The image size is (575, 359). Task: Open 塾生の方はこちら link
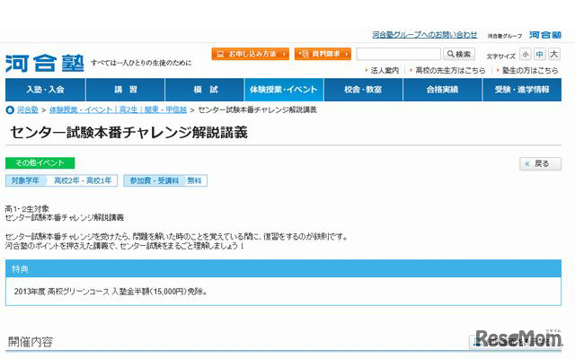pyautogui.click(x=530, y=70)
